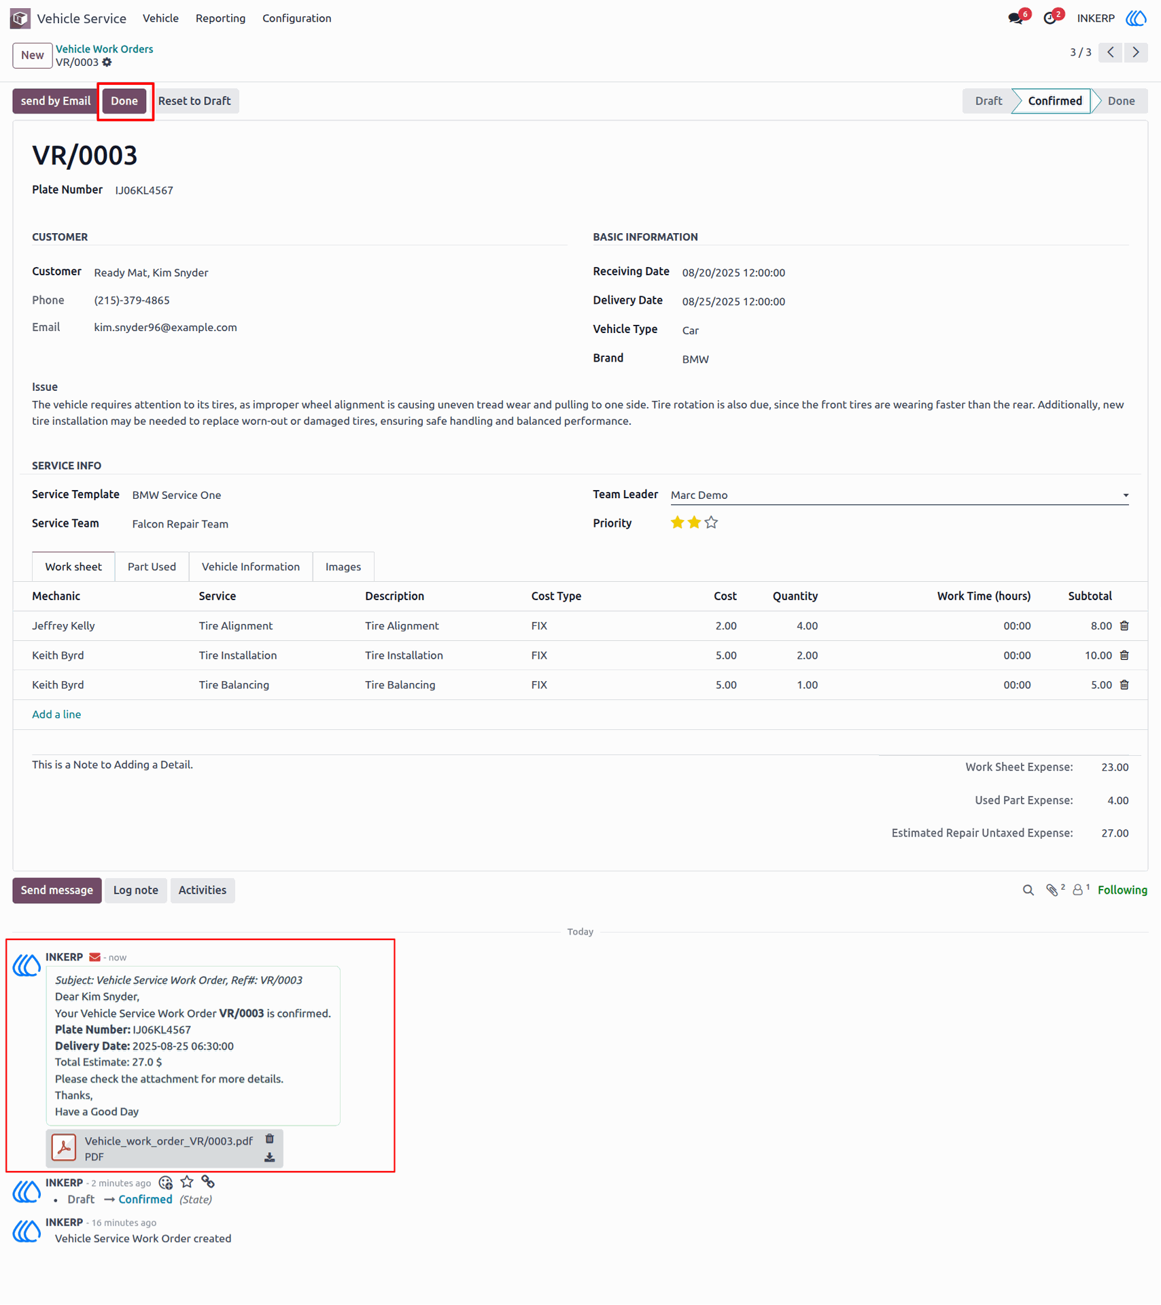Show the attachments paperclip with 2 files

1054,890
